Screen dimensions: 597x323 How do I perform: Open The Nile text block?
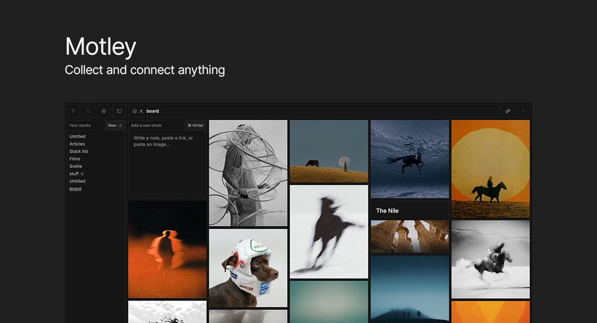click(x=409, y=211)
